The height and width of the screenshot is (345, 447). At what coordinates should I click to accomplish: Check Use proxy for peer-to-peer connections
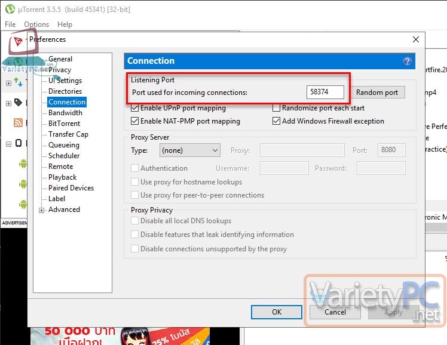(134, 195)
